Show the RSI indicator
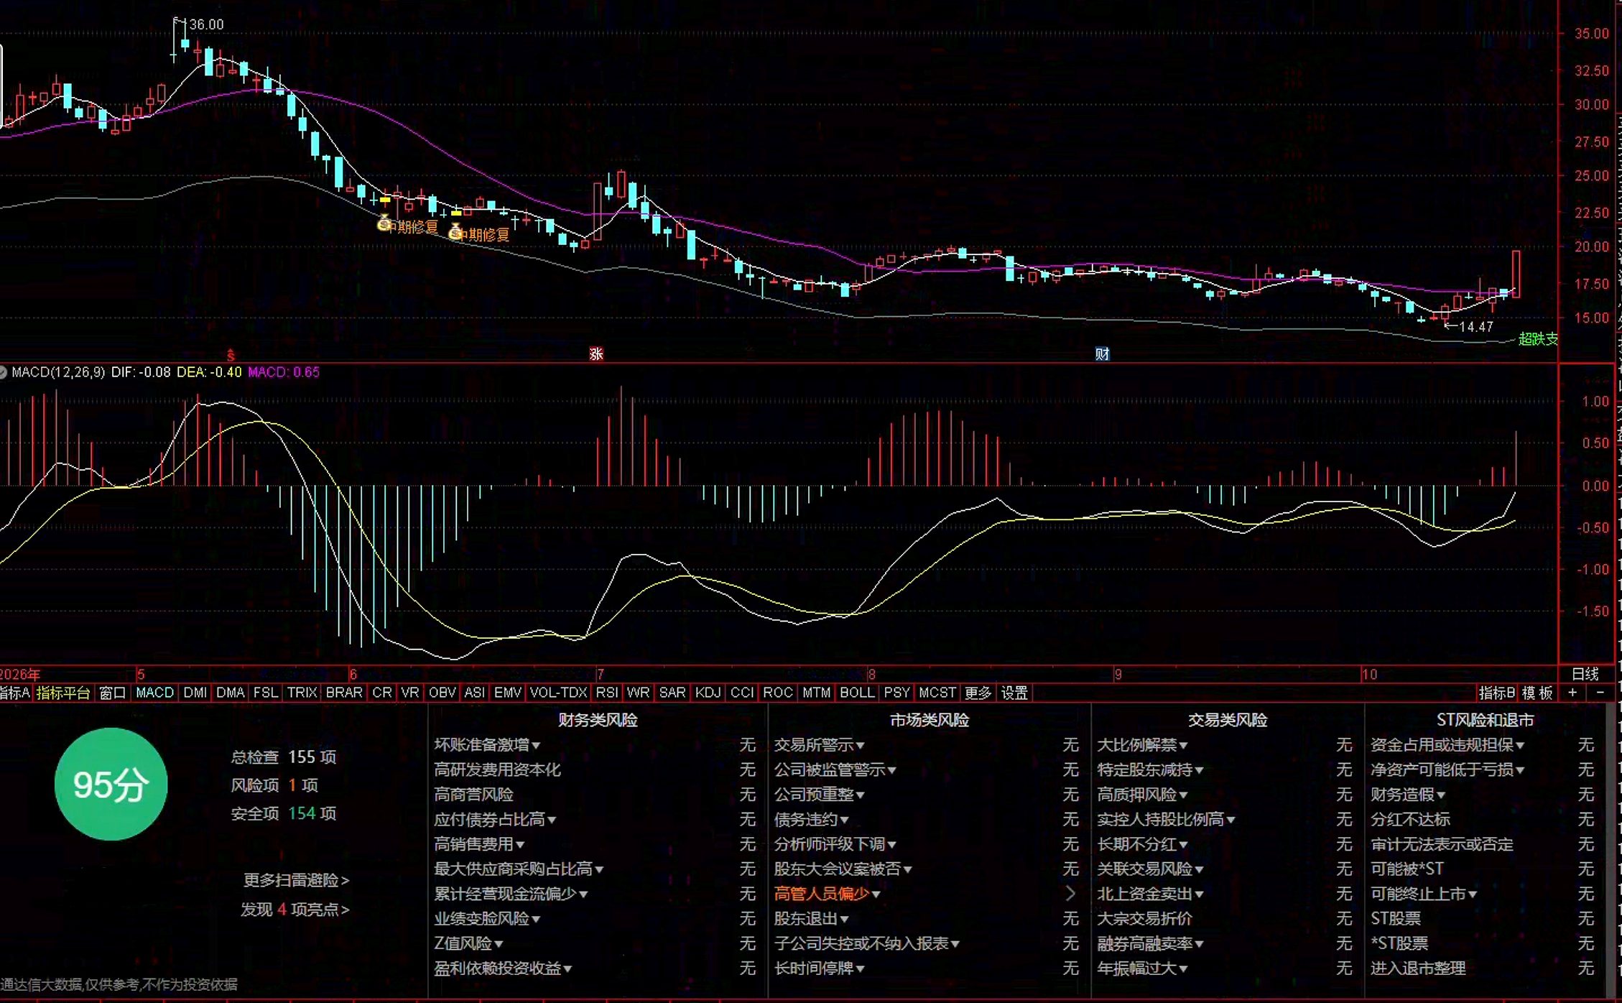This screenshot has width=1622, height=1003. (607, 693)
